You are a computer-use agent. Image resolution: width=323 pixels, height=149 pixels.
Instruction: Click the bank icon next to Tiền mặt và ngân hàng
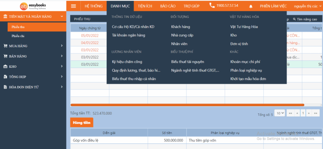click(5, 16)
